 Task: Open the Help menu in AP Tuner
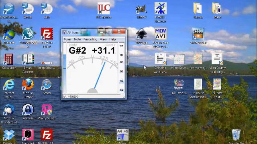pos(112,39)
